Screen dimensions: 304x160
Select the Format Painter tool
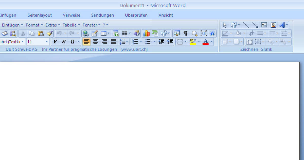(50, 33)
